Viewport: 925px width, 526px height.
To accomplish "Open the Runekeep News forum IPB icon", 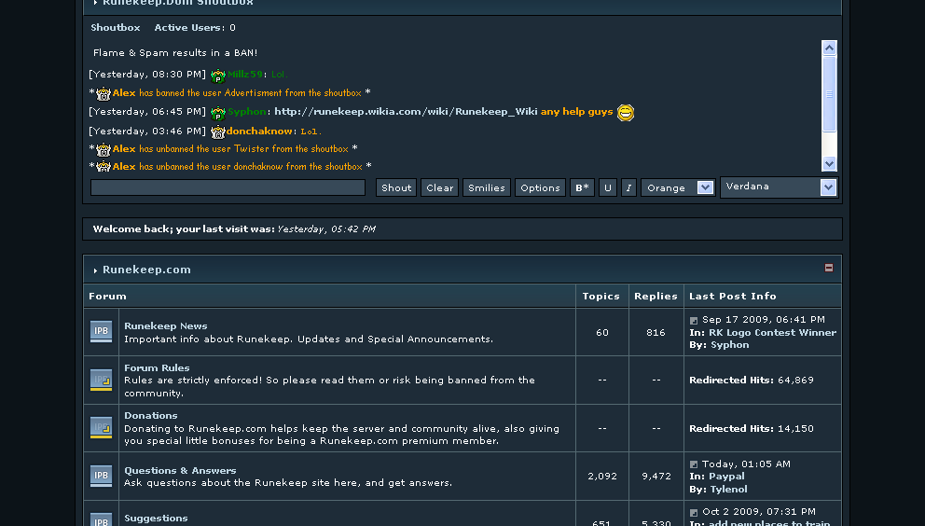I will (x=101, y=331).
